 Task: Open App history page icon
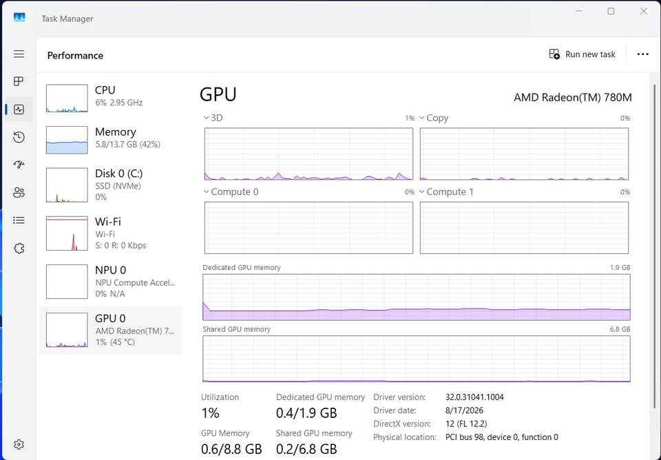[19, 137]
